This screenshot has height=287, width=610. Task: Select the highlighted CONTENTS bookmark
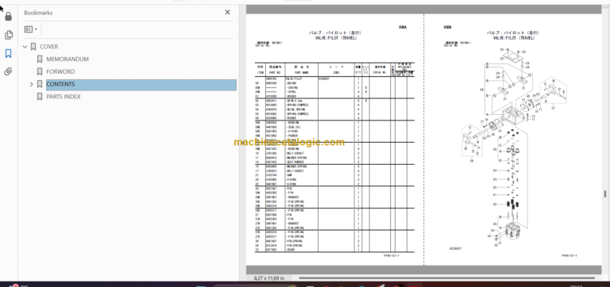click(x=141, y=84)
